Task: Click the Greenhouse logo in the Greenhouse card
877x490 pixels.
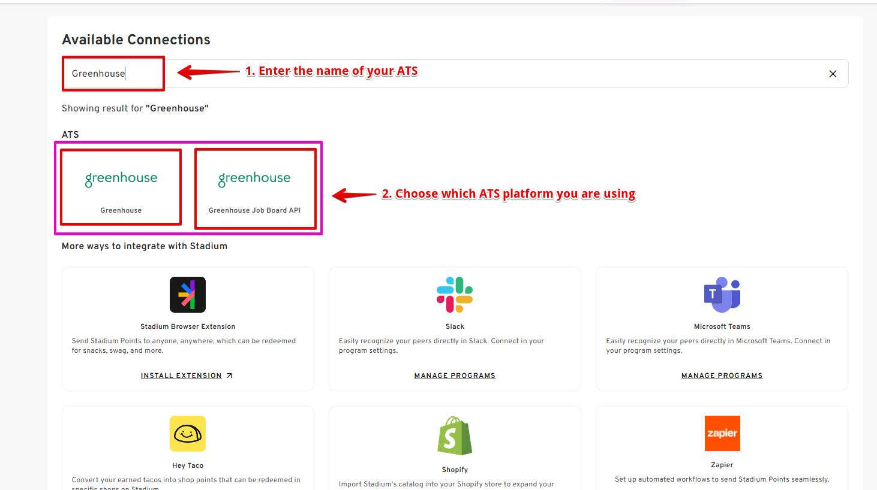Action: pos(121,179)
